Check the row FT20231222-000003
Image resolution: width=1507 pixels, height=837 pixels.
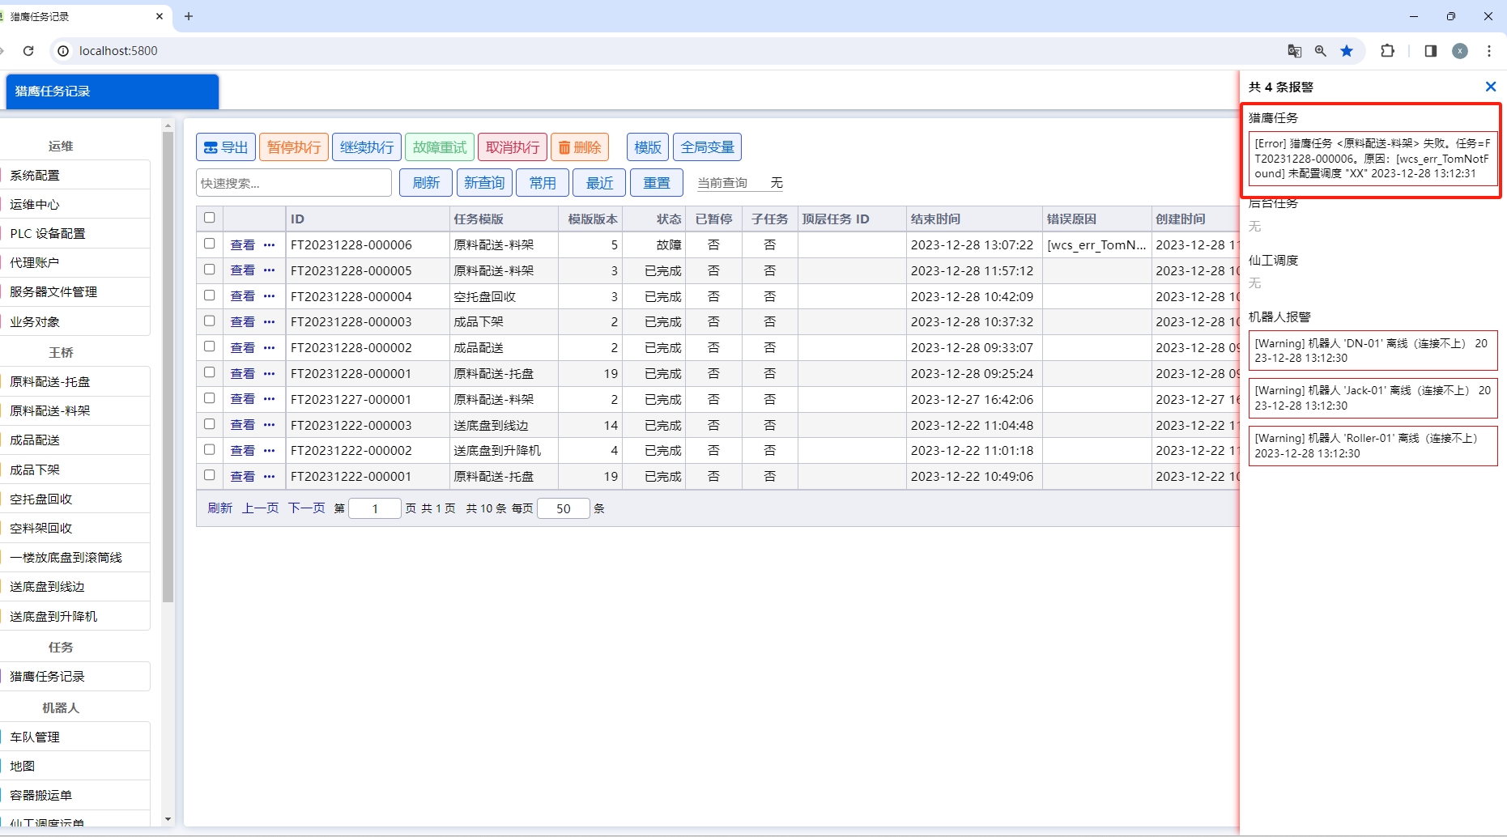[210, 424]
